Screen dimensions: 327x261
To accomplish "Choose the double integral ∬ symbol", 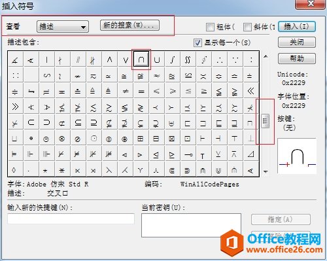I will pyautogui.click(x=188, y=59).
